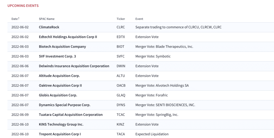Click Dynamics Special Purpose Corp.
Image resolution: width=274 pixels, height=138 pixels.
[64, 105]
